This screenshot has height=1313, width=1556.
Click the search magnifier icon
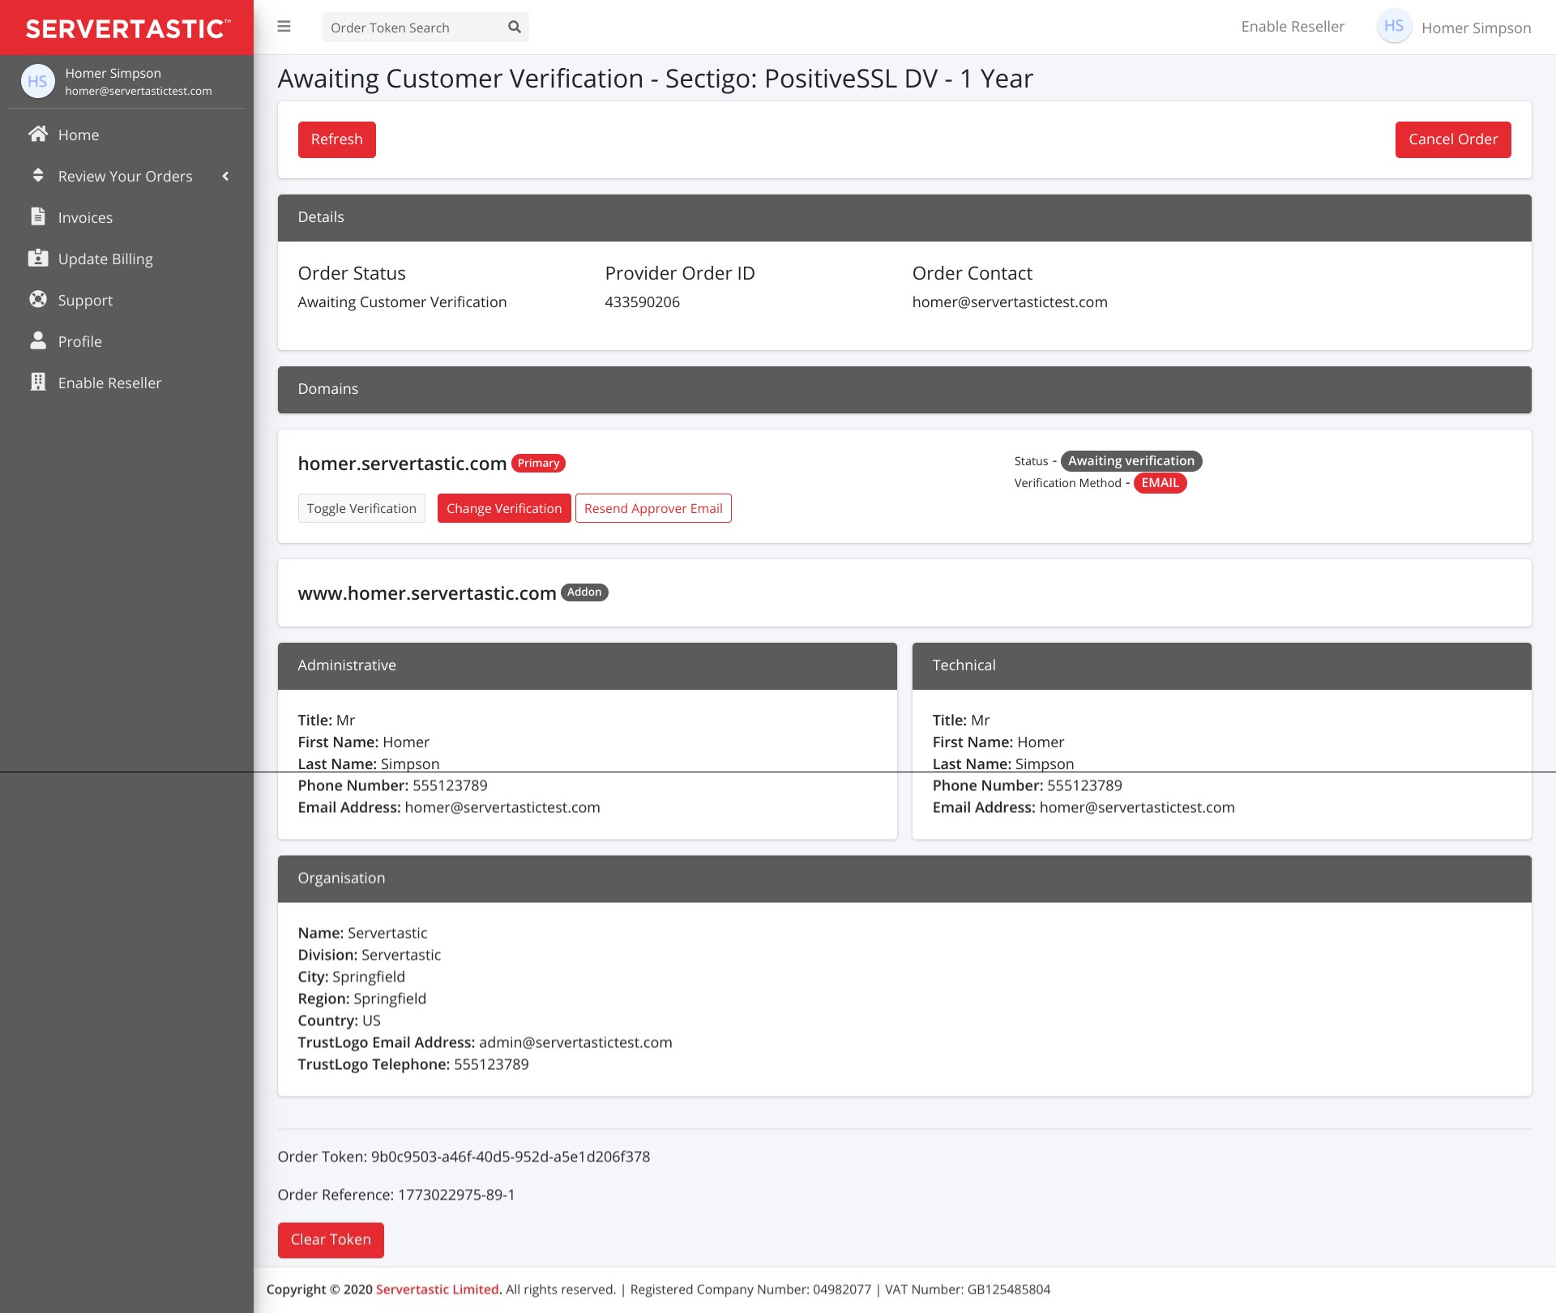click(514, 28)
